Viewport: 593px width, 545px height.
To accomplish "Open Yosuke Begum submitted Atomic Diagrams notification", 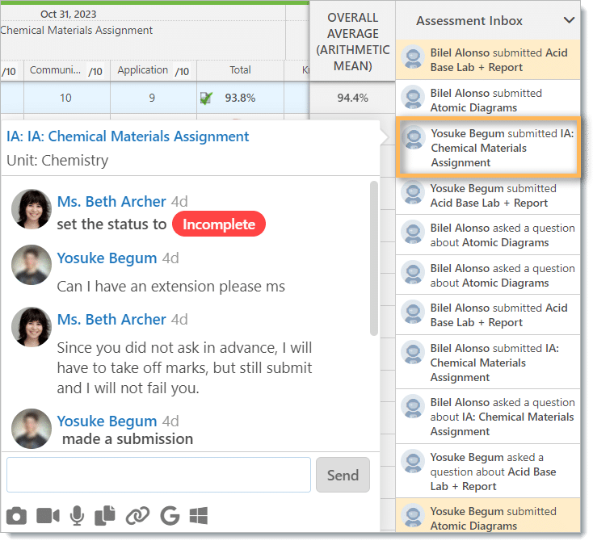I will (x=494, y=518).
